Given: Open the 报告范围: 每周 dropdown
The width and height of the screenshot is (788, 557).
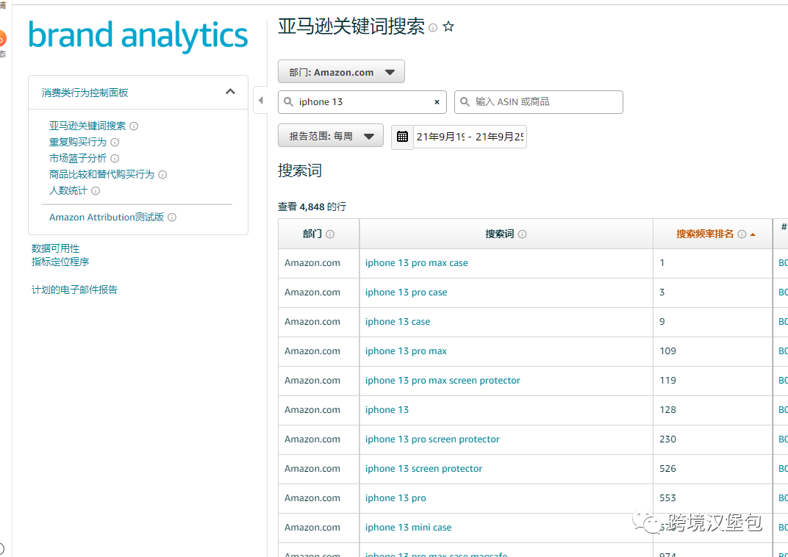Looking at the screenshot, I should (x=330, y=135).
